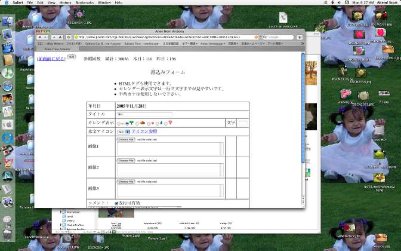Toggle the 改行は有効 checkbox
Viewport: 401px width, 251px height.
[x=116, y=203]
